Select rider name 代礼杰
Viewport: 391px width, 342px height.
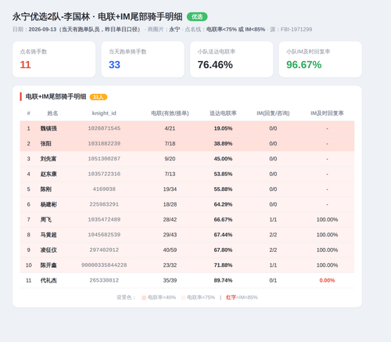tap(48, 280)
